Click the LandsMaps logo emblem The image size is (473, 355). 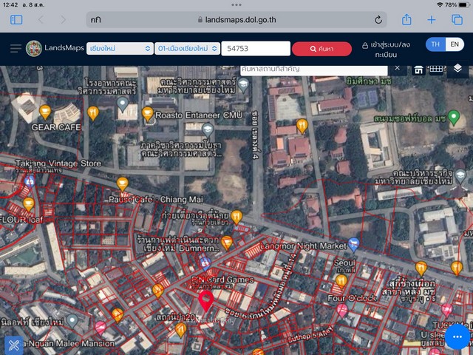tap(34, 48)
